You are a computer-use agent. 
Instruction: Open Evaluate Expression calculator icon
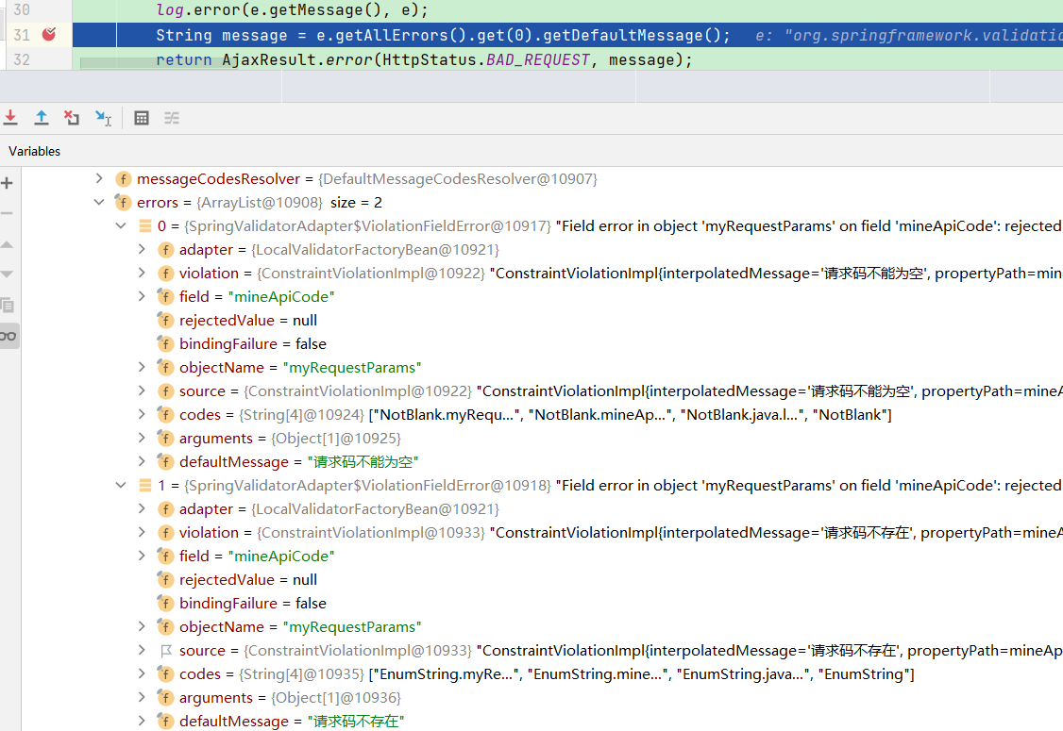coord(141,118)
